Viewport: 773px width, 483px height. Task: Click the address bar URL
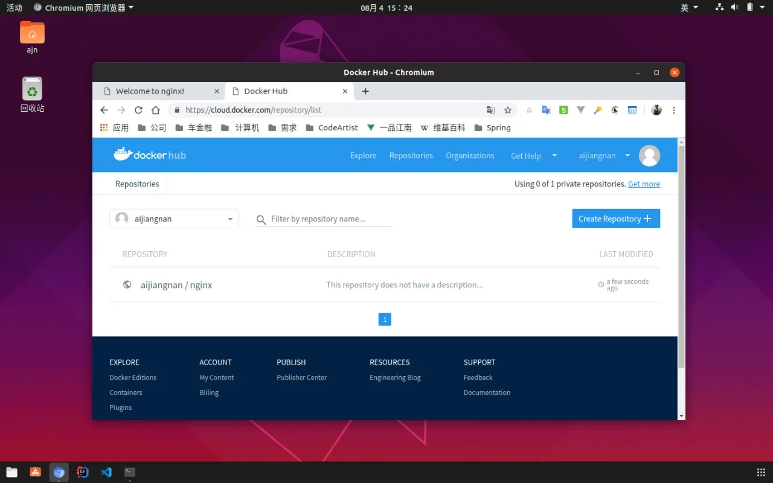pyautogui.click(x=253, y=110)
